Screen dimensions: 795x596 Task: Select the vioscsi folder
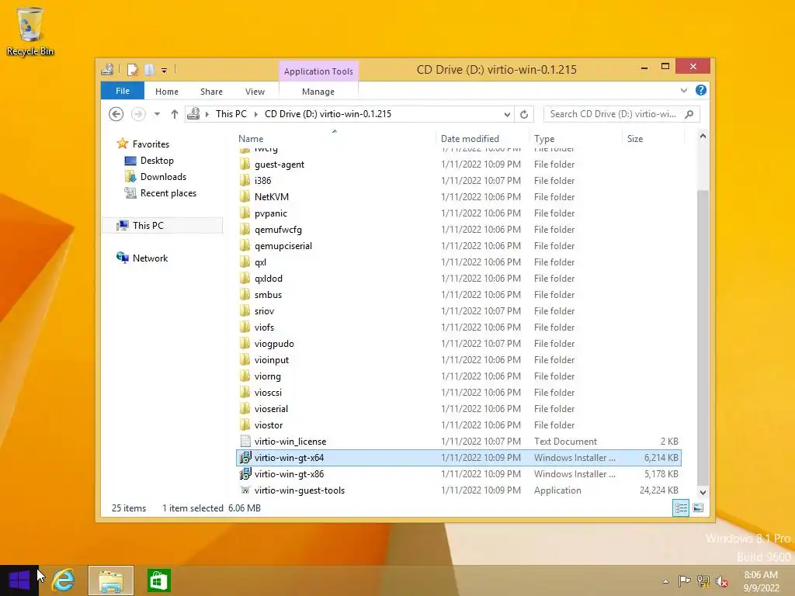458,392
